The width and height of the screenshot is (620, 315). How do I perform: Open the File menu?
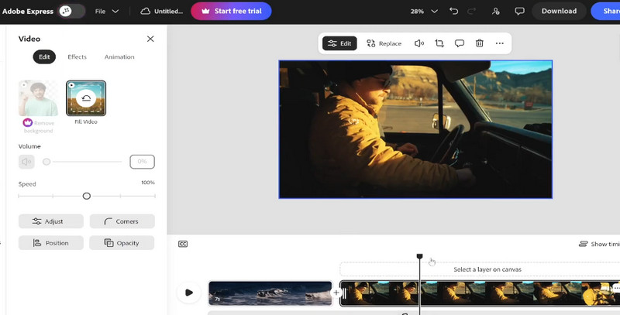pos(107,12)
